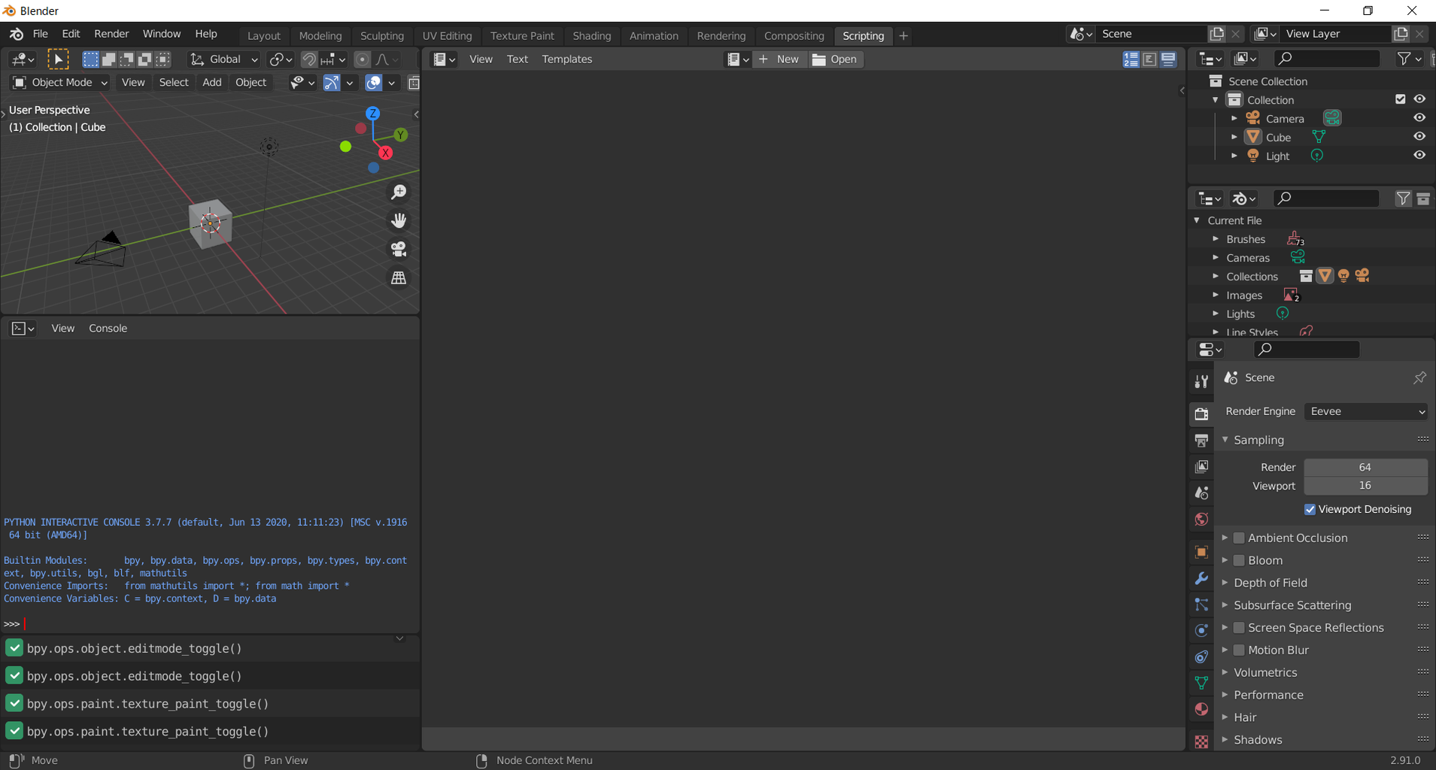Create a new text with New button
The image size is (1436, 770).
[x=780, y=59]
